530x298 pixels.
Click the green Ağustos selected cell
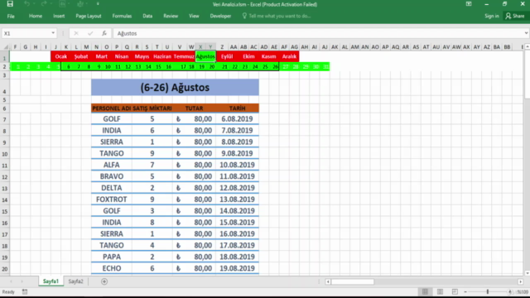point(205,56)
